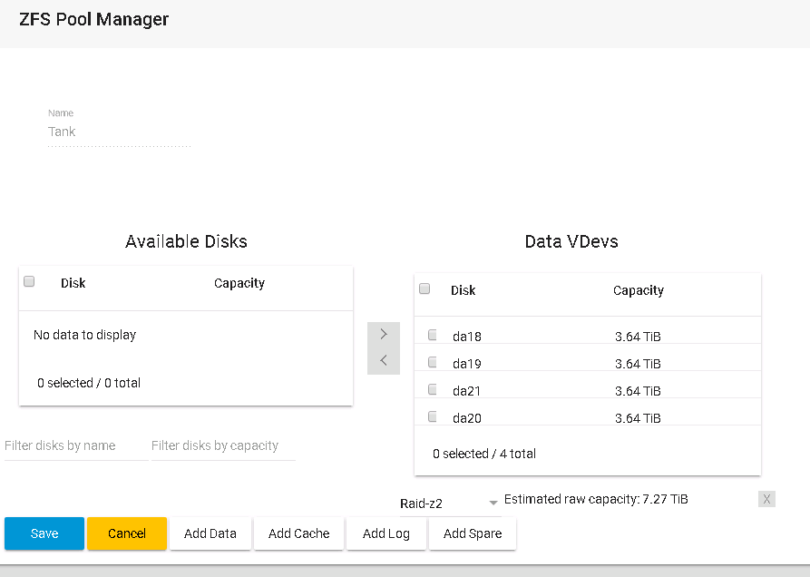Sort Data VDevs by Capacity column
Viewport: 810px width, 577px height.
pyautogui.click(x=638, y=290)
